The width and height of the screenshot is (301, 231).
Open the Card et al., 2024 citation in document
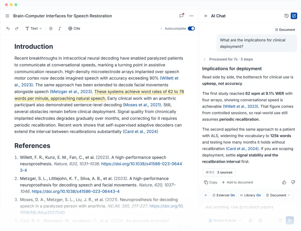point(140,132)
